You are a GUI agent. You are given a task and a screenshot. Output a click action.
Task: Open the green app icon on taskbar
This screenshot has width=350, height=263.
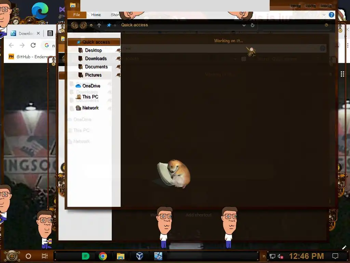(85, 256)
